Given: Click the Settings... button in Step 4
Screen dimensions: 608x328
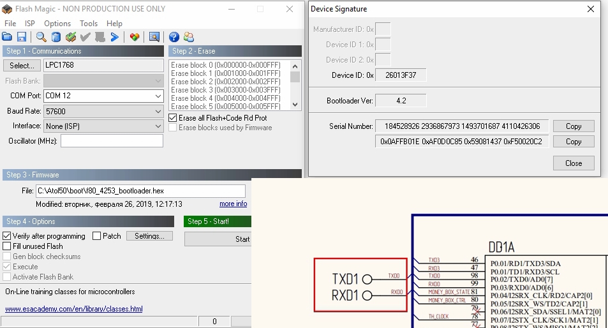Looking at the screenshot, I should click(149, 235).
